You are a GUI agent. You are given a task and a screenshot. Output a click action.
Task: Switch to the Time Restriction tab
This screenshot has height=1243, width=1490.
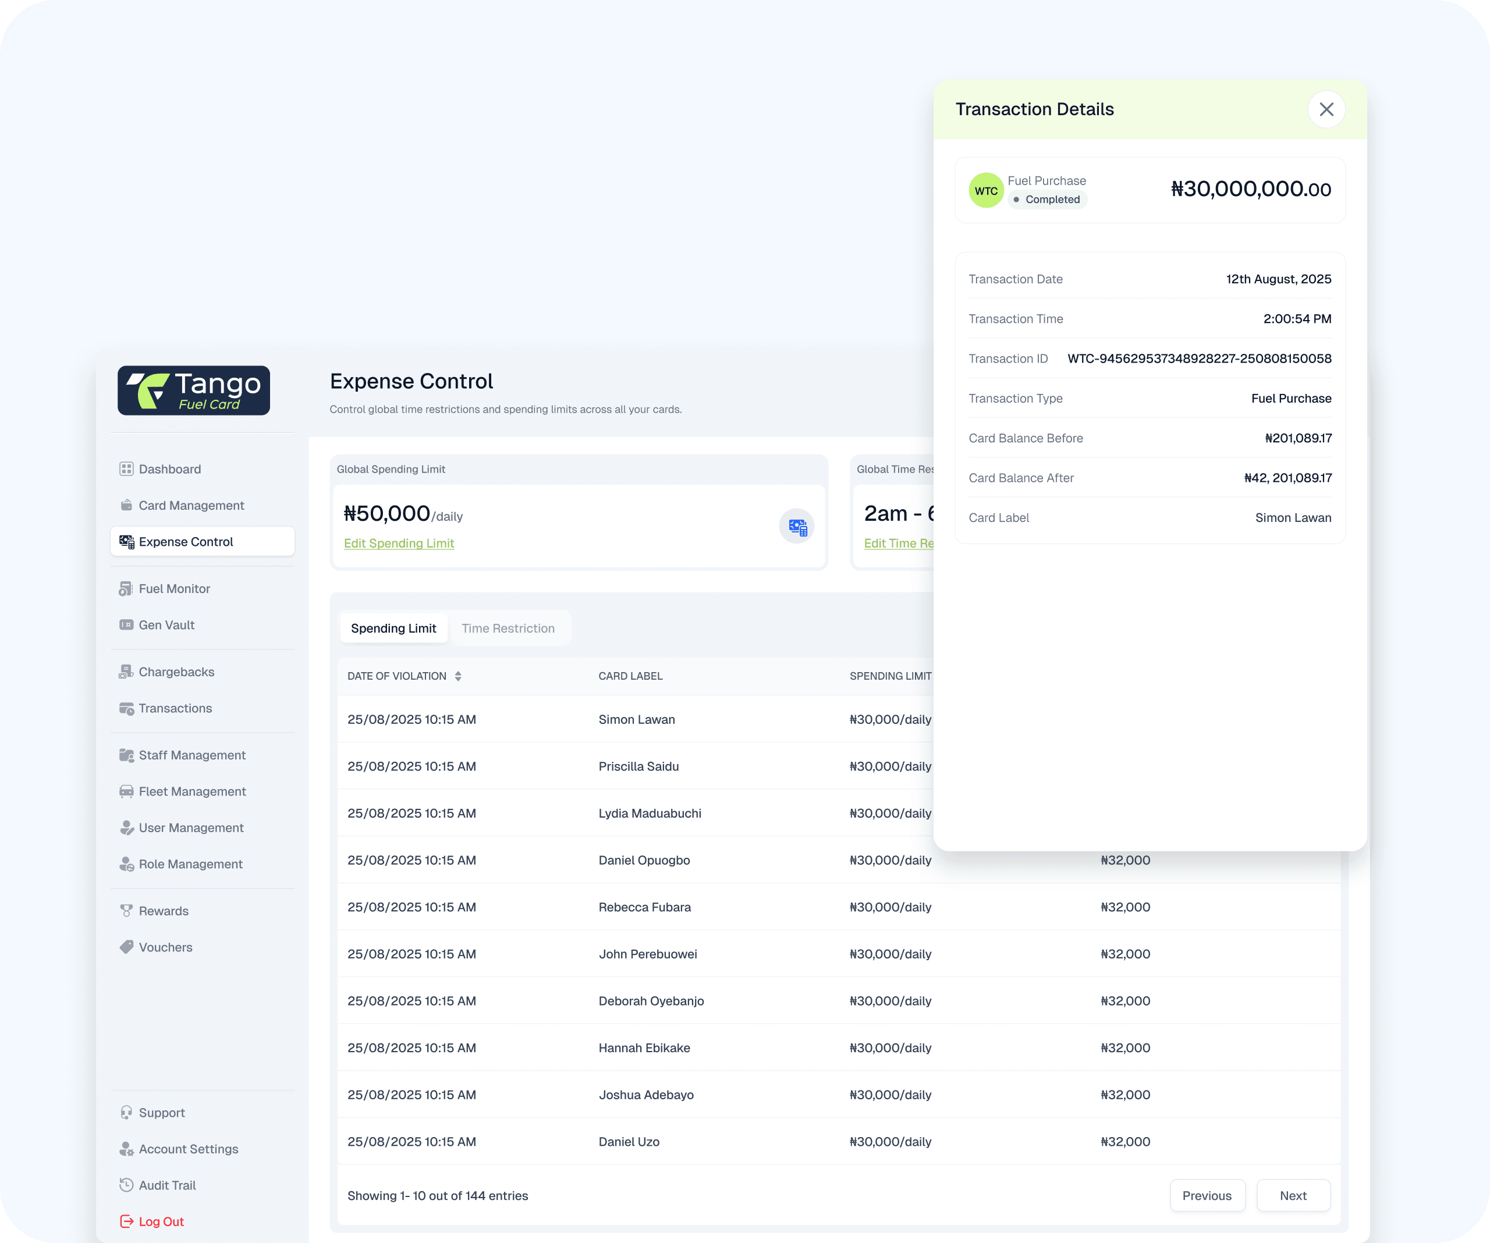[x=508, y=628]
